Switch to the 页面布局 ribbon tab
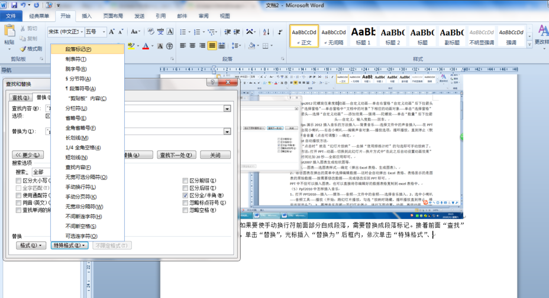 click(x=113, y=16)
